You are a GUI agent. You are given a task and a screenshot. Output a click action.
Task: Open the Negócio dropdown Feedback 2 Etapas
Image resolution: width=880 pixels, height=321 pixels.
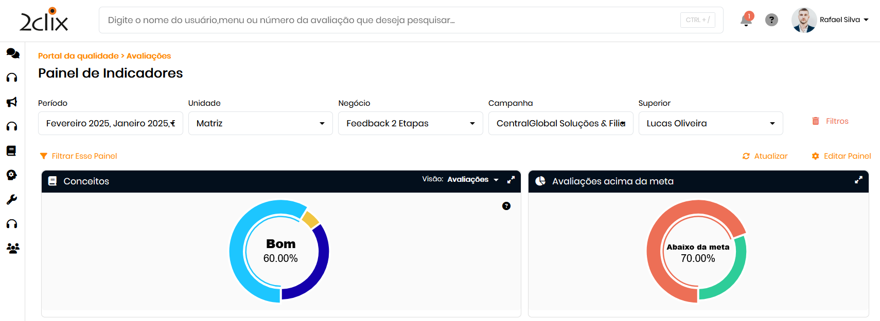tap(410, 123)
